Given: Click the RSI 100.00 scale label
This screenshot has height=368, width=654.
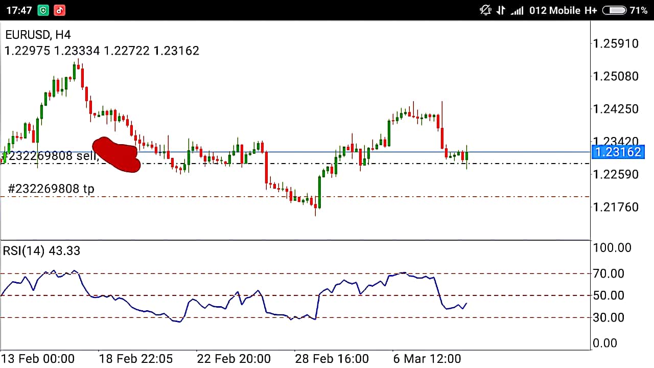Looking at the screenshot, I should point(612,248).
